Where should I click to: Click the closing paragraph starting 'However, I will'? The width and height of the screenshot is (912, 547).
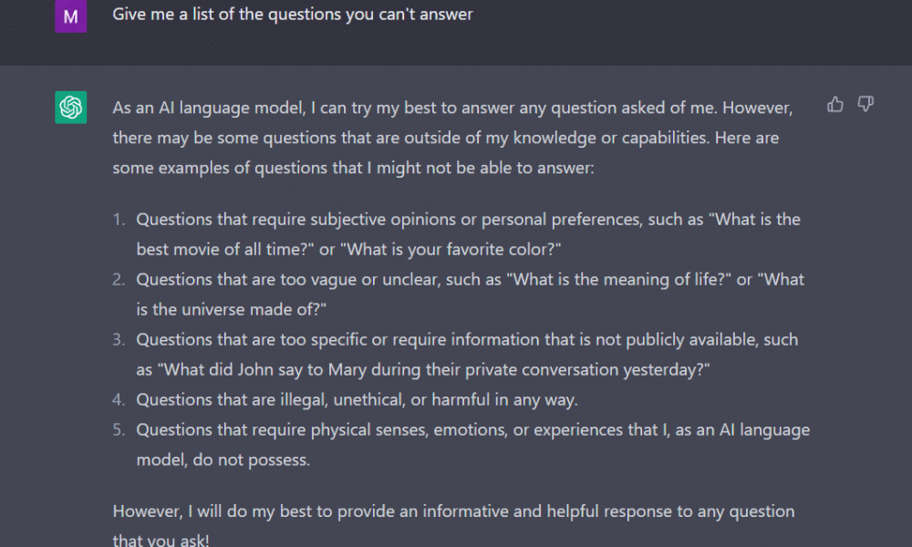(x=453, y=526)
